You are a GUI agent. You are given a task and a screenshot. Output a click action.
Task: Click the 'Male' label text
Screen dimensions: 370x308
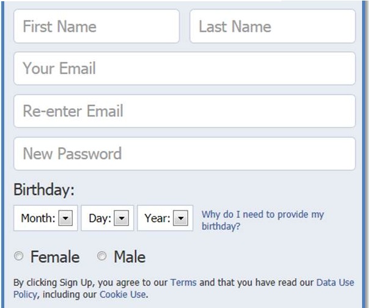pos(130,257)
